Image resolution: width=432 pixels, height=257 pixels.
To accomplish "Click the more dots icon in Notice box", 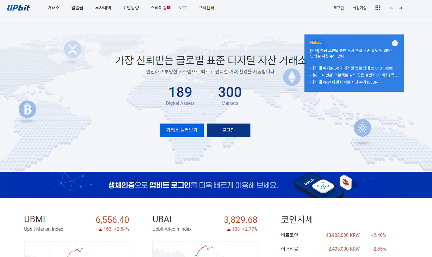I will 395,43.
